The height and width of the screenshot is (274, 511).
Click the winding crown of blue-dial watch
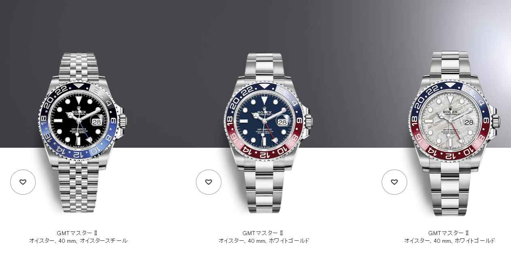(x=308, y=121)
